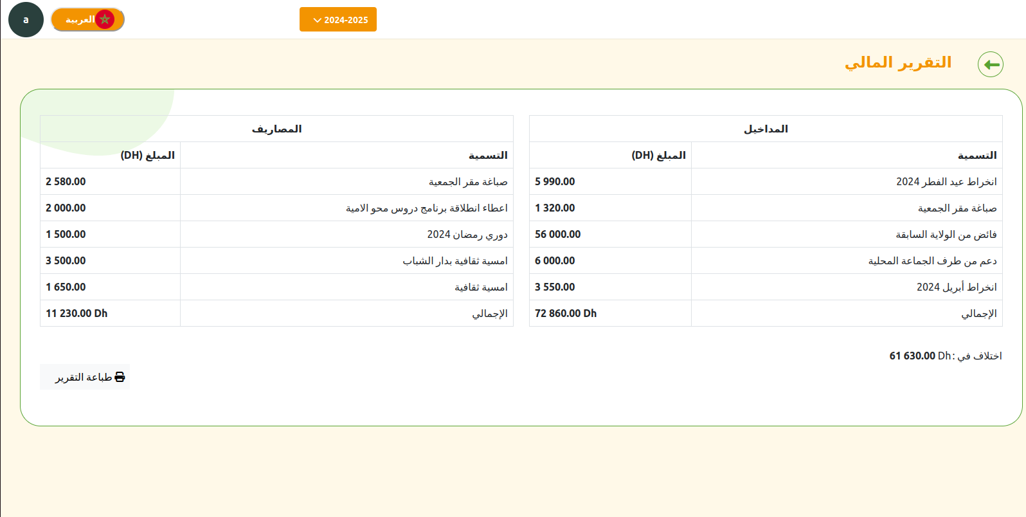Open the 2024-2025 year dropdown
This screenshot has width=1026, height=517.
[338, 19]
